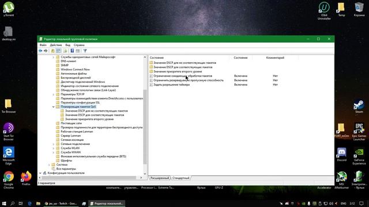
Task: Click the Back arrow toolbar icon
Action: click(40, 51)
